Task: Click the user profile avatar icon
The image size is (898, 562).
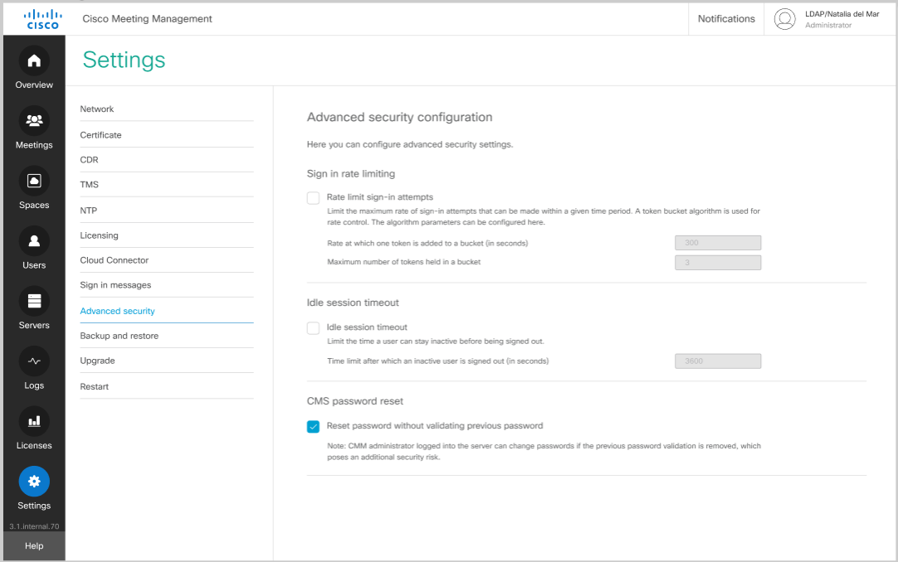Action: click(784, 19)
